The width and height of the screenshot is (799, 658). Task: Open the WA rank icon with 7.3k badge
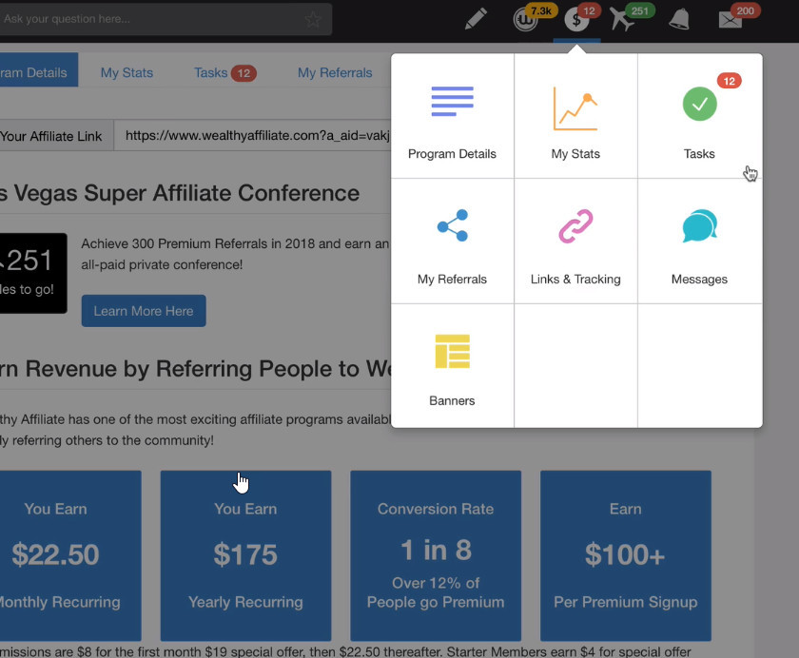click(525, 20)
